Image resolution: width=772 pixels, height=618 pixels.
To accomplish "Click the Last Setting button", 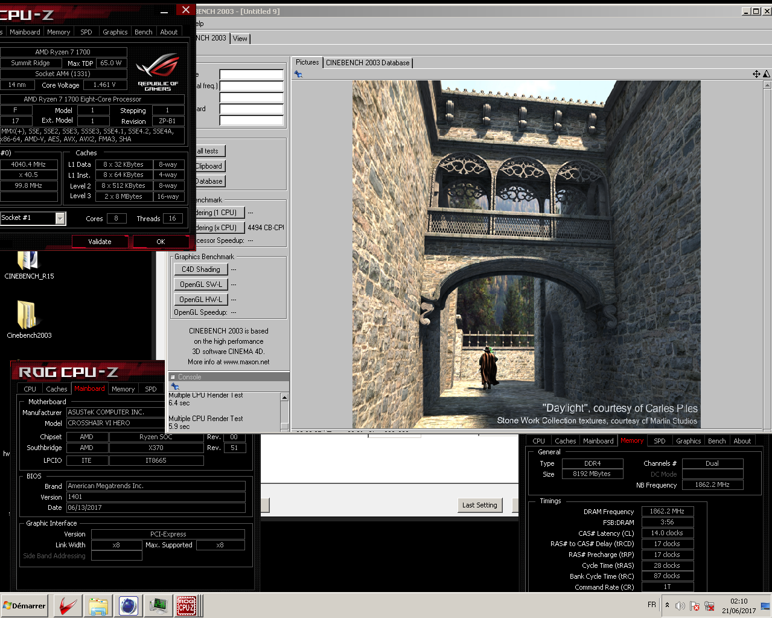I will (480, 505).
